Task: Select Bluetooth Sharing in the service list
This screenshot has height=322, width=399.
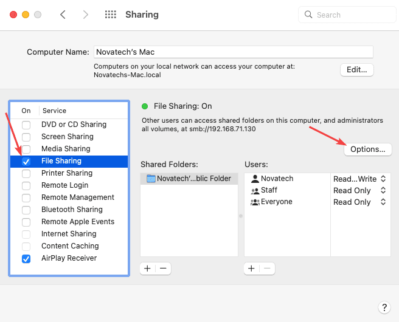Action: (x=72, y=210)
